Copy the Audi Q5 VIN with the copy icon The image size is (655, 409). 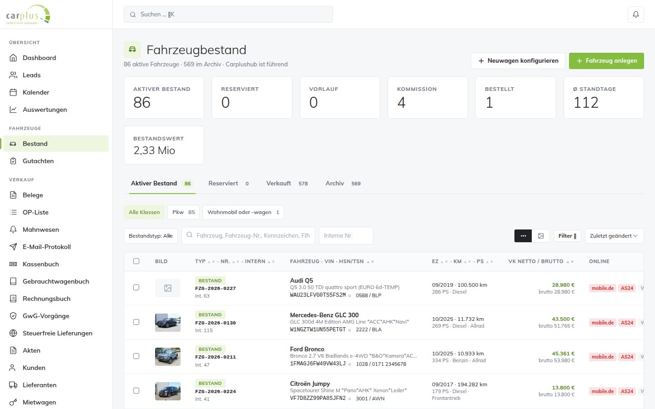pos(350,295)
